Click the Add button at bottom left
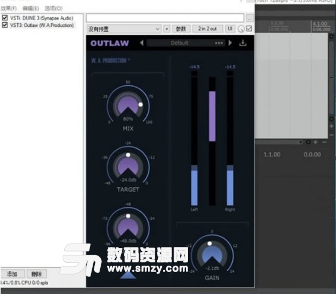This screenshot has width=336, height=294. (x=12, y=274)
